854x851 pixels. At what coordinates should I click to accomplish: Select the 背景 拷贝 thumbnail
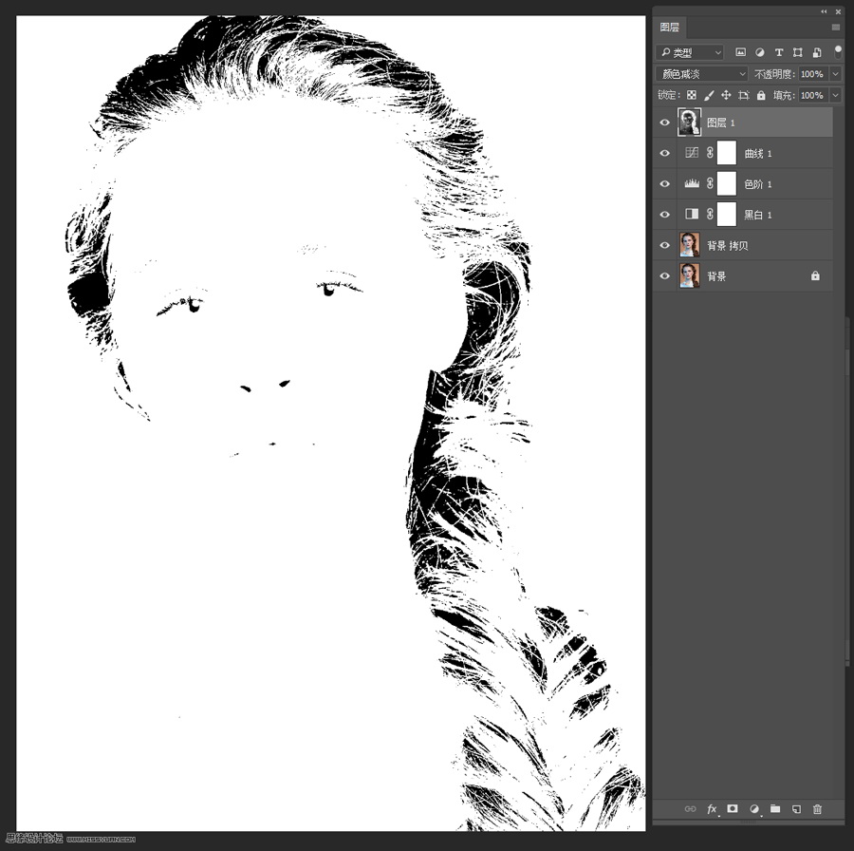pos(690,245)
